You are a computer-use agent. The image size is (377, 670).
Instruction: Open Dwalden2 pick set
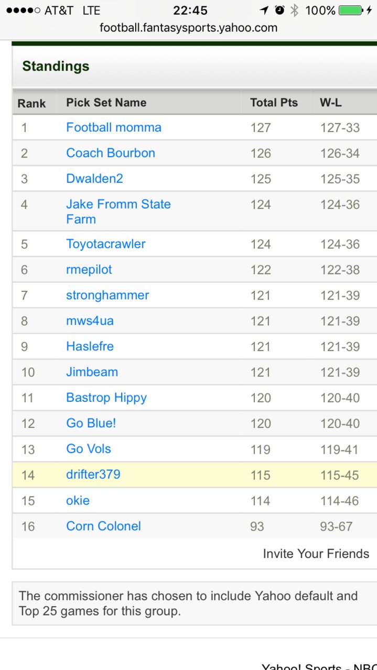point(94,179)
